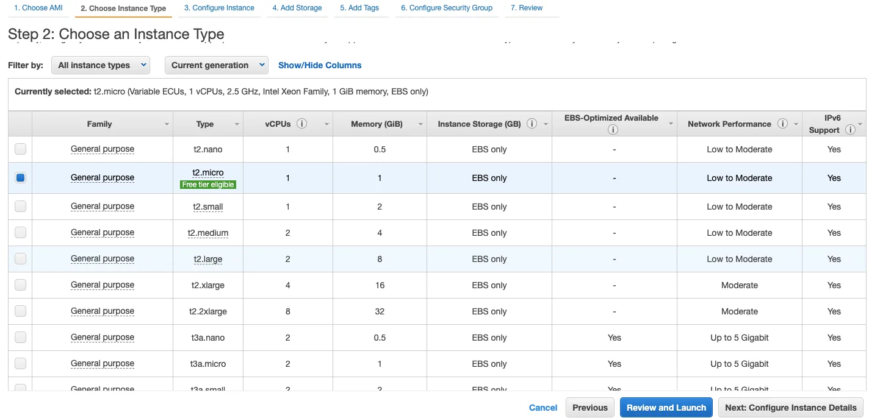This screenshot has height=418, width=869.
Task: Select the t2.nano instance checkbox
Action: 21,149
